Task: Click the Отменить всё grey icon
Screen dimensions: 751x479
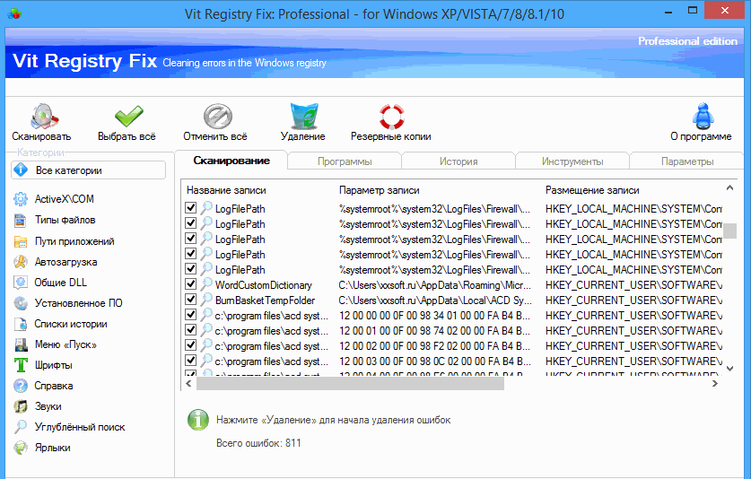Action: [217, 116]
